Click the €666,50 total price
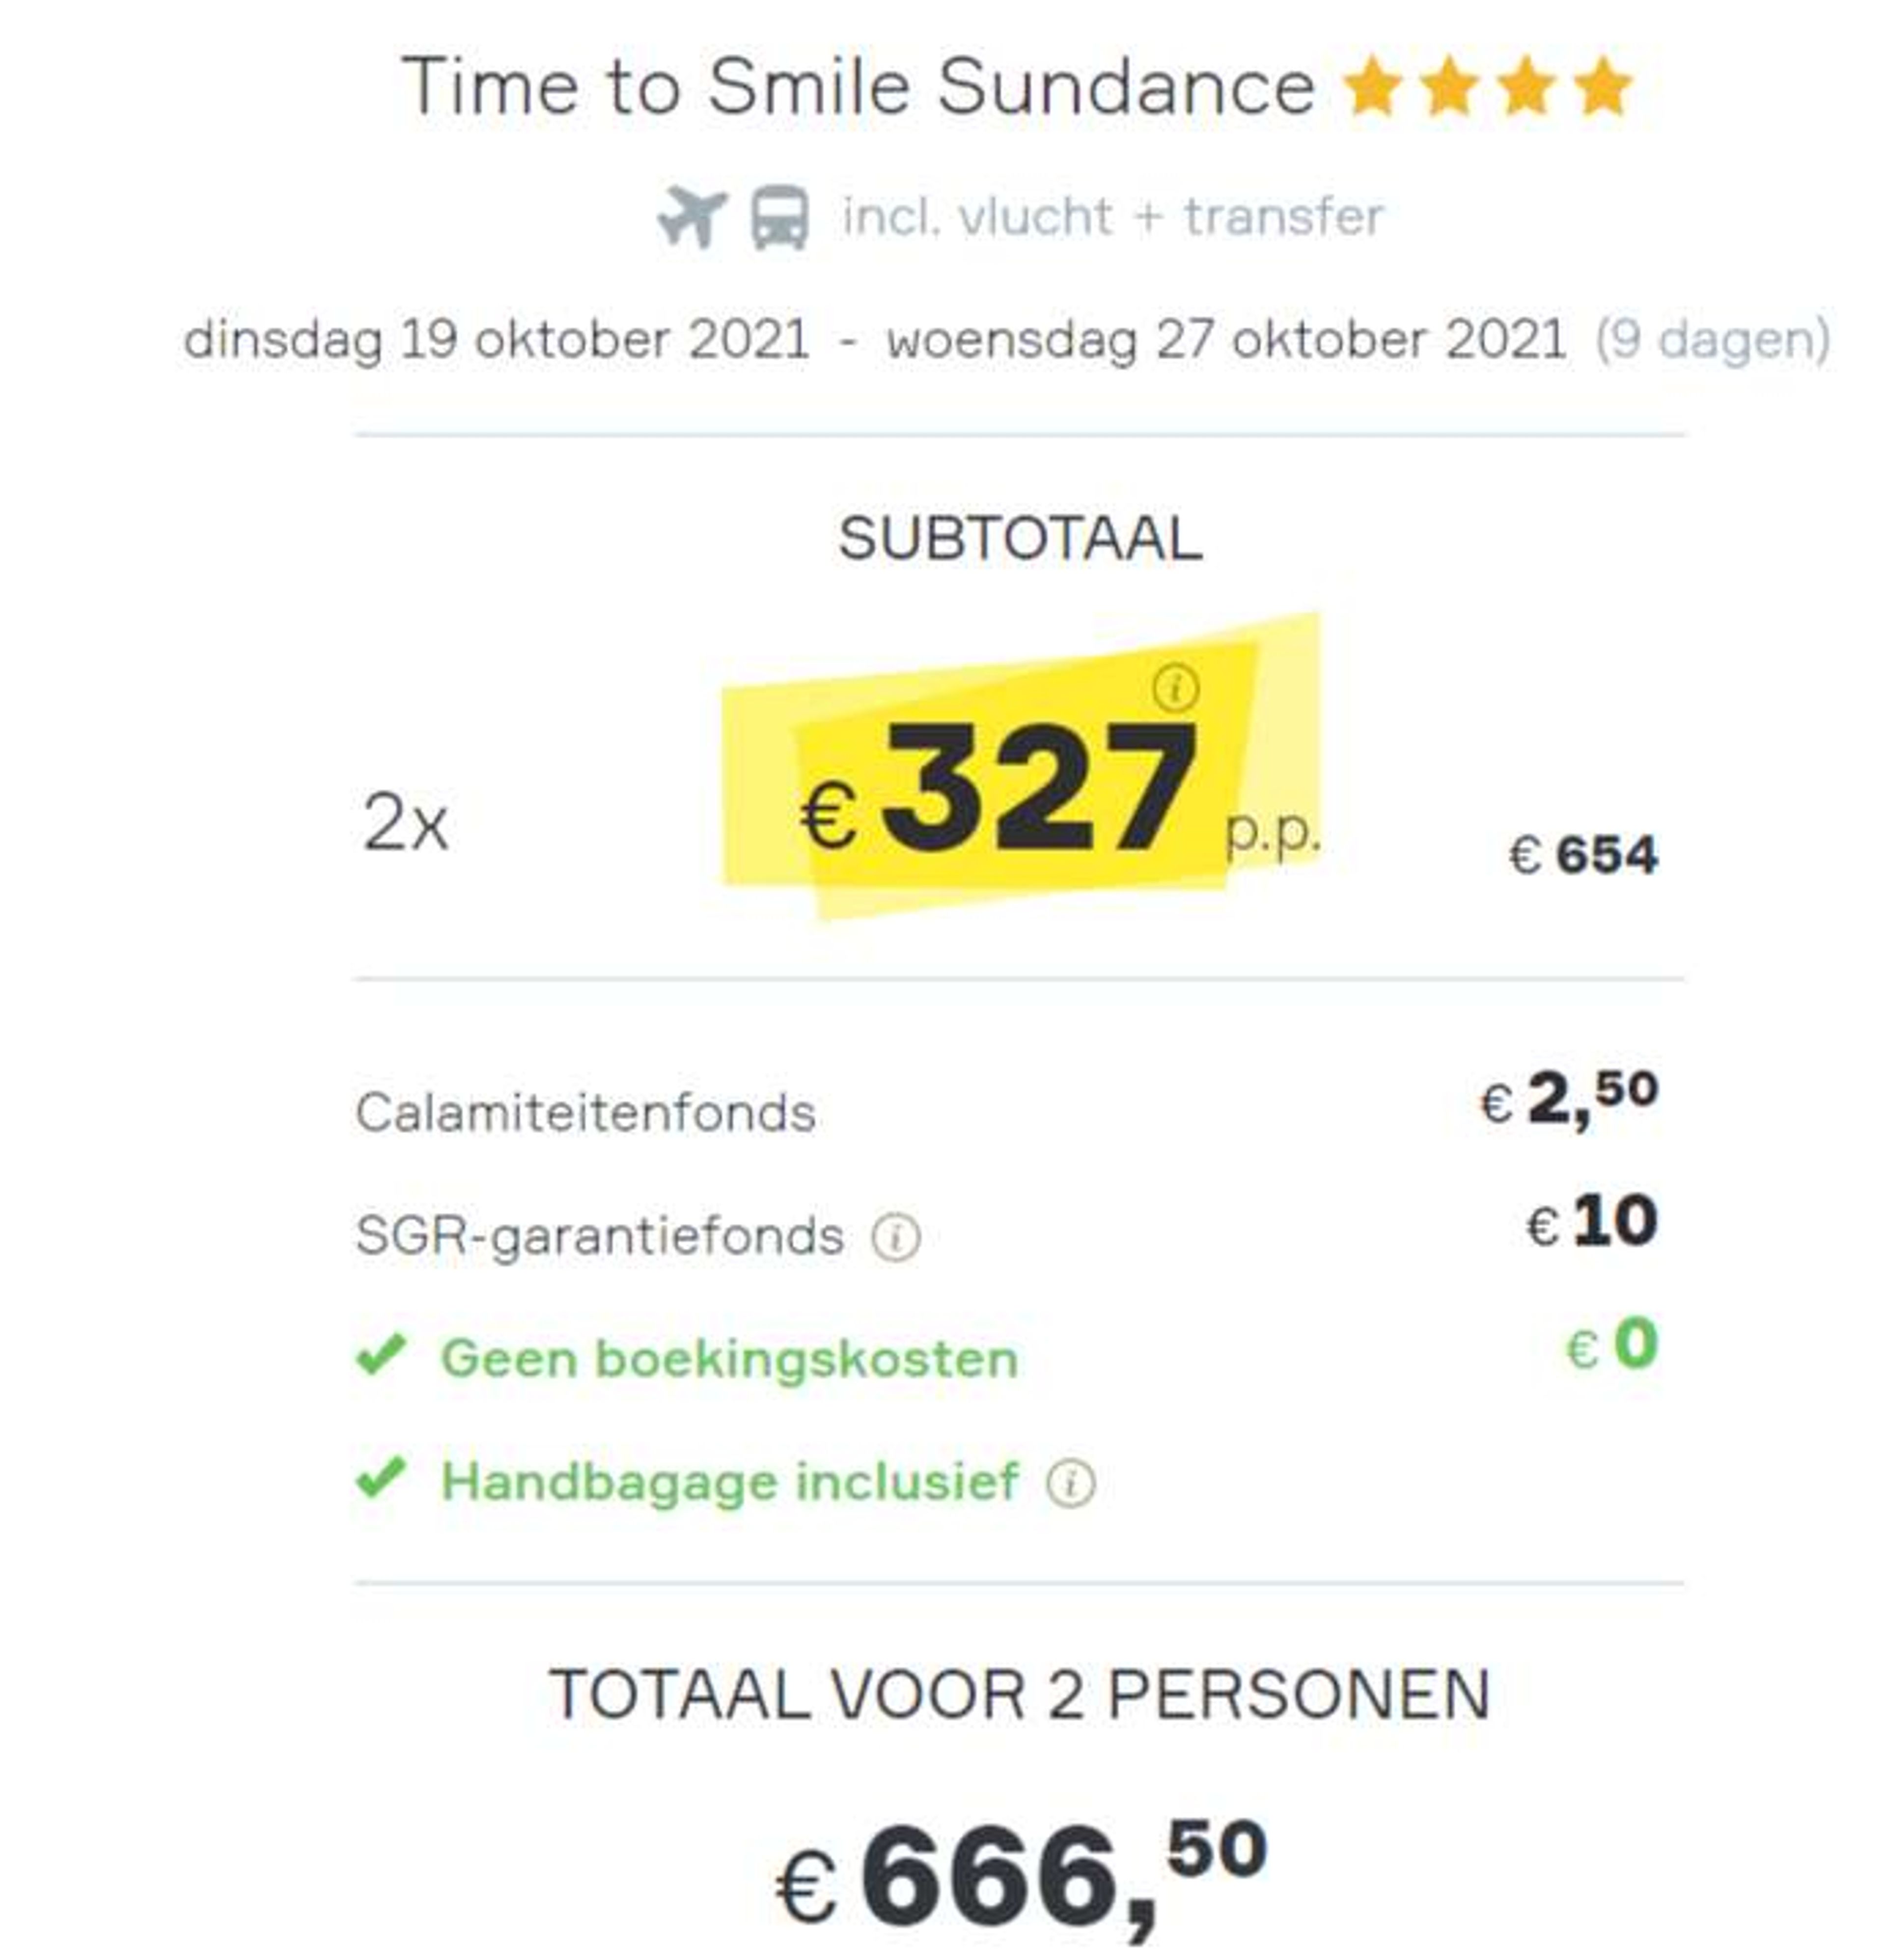Viewport: 1886px width, 1960px height. click(x=1022, y=1874)
